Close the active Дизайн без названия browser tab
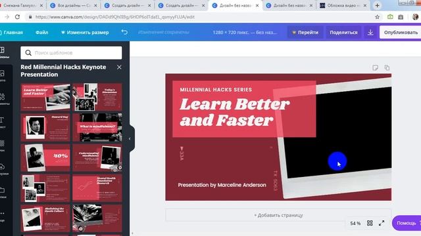Screen dimensions: 421x236 [257, 5]
